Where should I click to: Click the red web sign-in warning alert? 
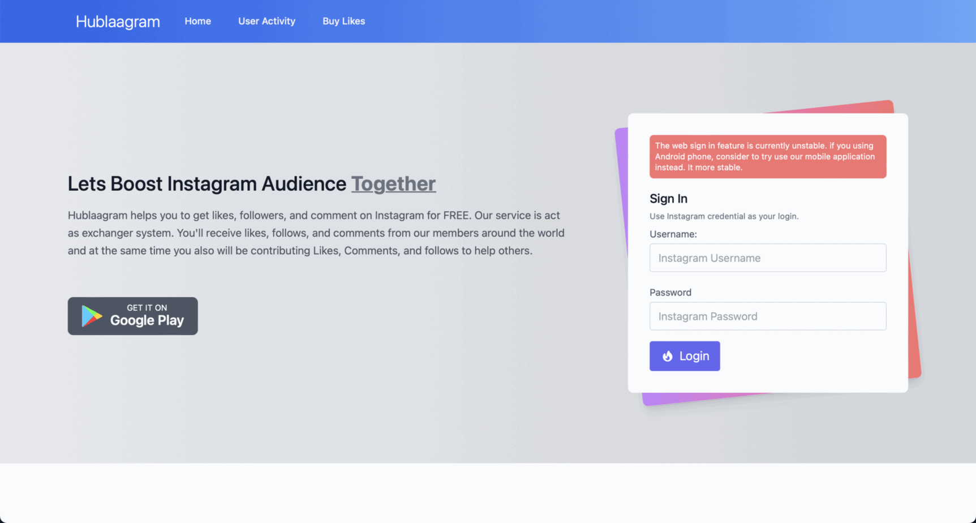pyautogui.click(x=767, y=157)
